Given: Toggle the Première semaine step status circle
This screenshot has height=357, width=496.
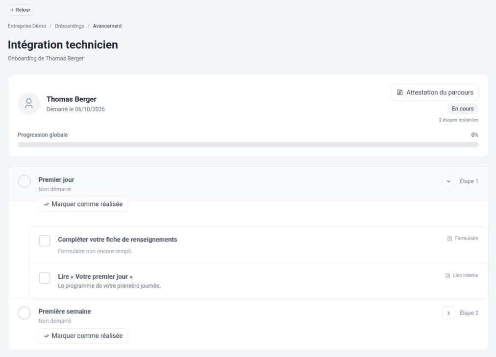Looking at the screenshot, I should coord(24,313).
